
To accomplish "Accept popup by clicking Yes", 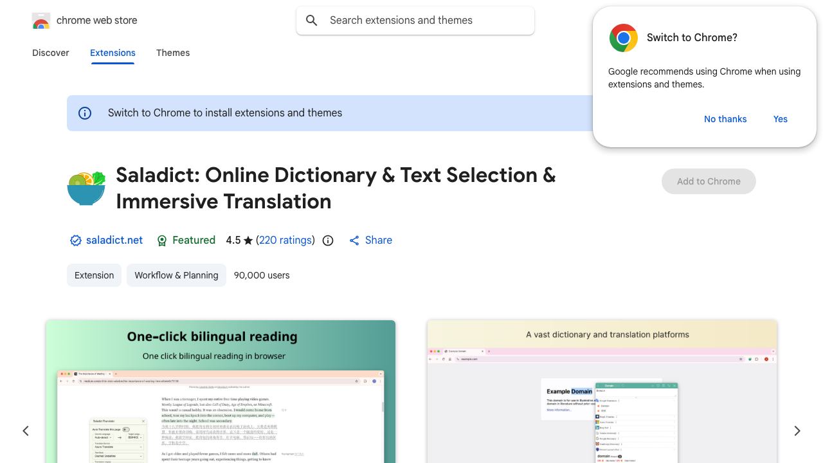I will pyautogui.click(x=781, y=119).
